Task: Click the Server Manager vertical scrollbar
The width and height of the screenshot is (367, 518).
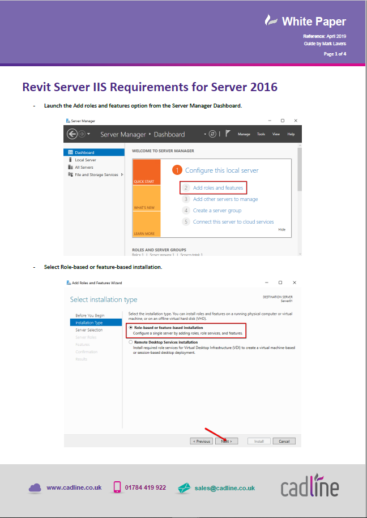Action: coord(300,169)
